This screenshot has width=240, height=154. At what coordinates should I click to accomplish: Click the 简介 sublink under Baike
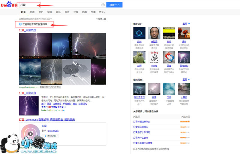[43, 104]
